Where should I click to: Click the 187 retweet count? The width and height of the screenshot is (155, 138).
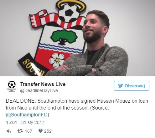tap(28, 131)
